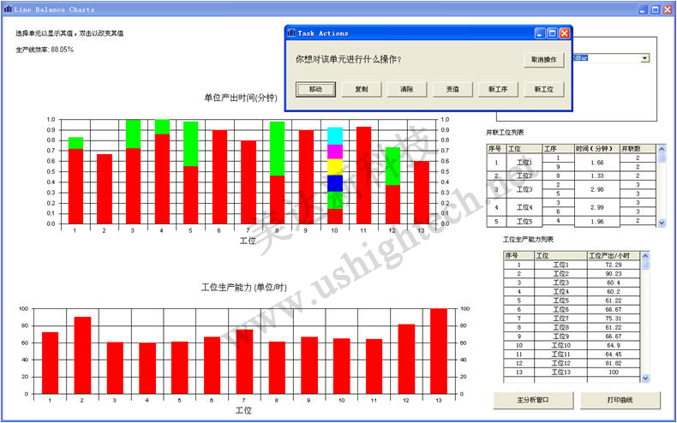
Task: Cancel with the 取消操作 button
Action: tap(543, 60)
